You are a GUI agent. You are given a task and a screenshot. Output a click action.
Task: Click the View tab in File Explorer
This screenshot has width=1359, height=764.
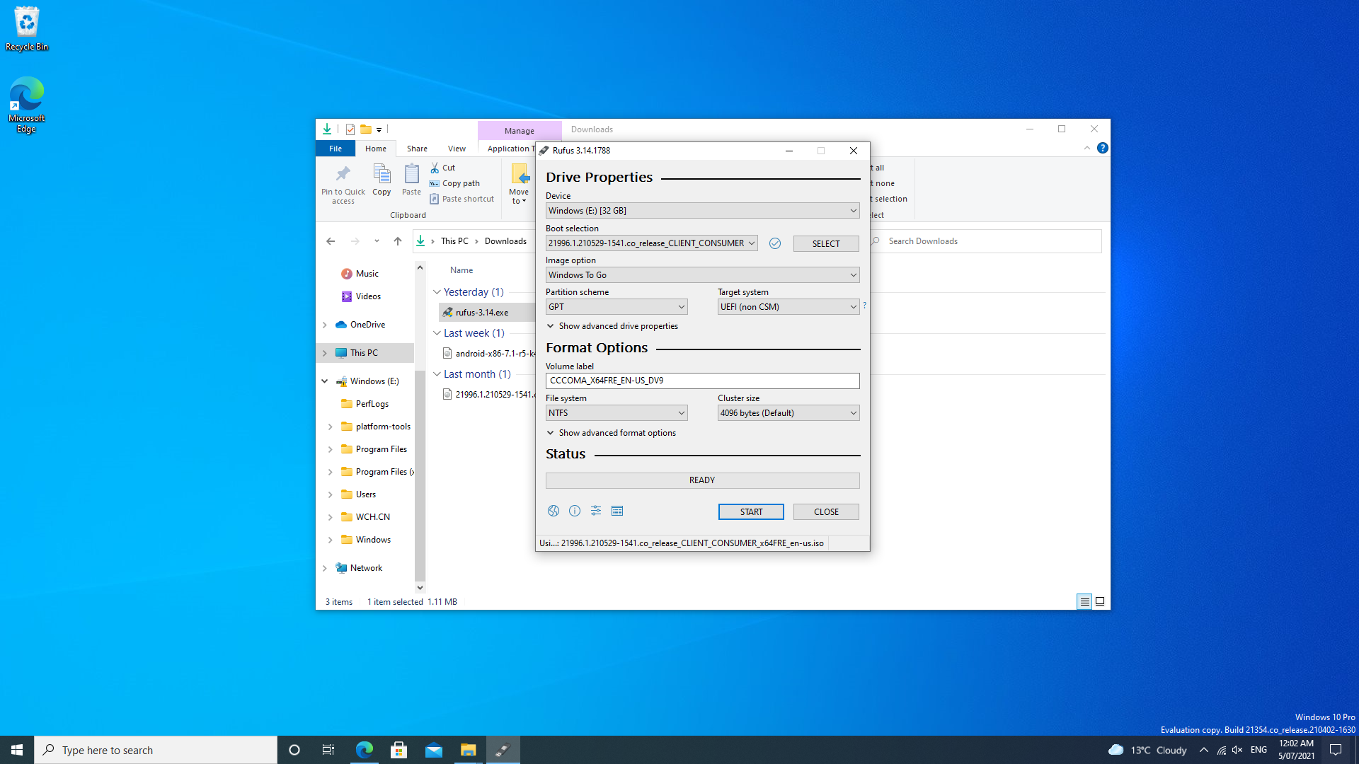[457, 149]
